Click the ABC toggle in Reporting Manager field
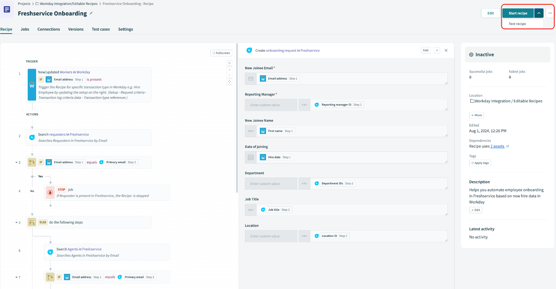The width and height of the screenshot is (556, 289). [x=304, y=105]
